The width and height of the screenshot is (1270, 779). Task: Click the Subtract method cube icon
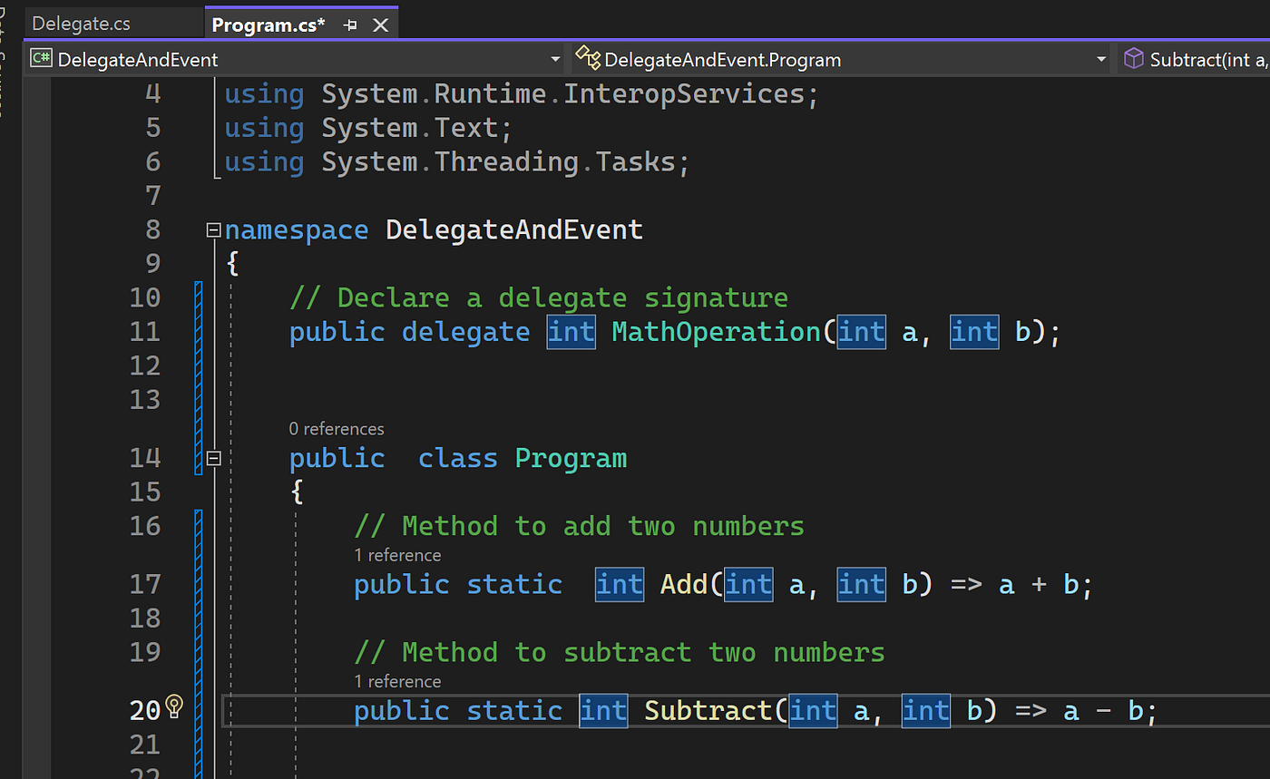[x=1133, y=59]
